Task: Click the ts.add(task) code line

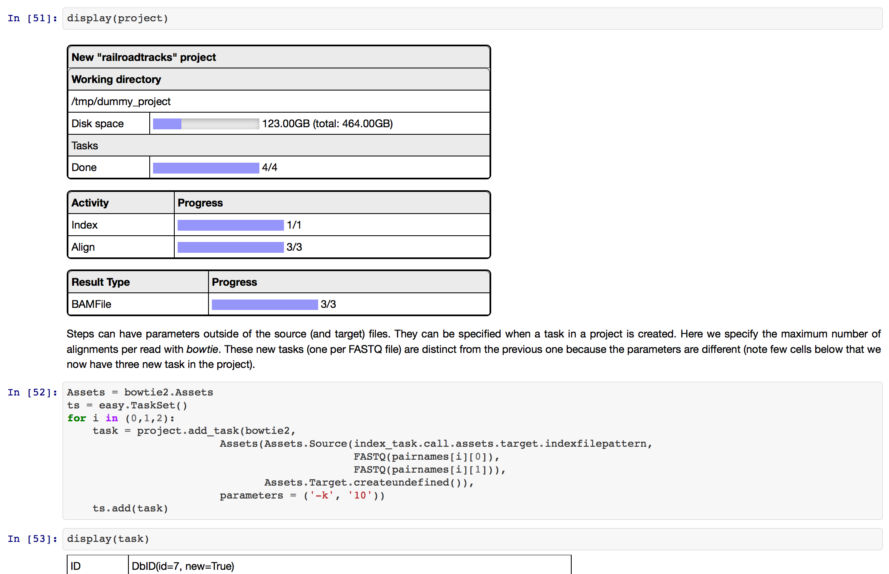Action: point(130,509)
